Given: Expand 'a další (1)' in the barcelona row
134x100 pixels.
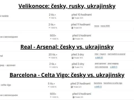Looking at the screenshot, I should pyautogui.click(x=98, y=87).
